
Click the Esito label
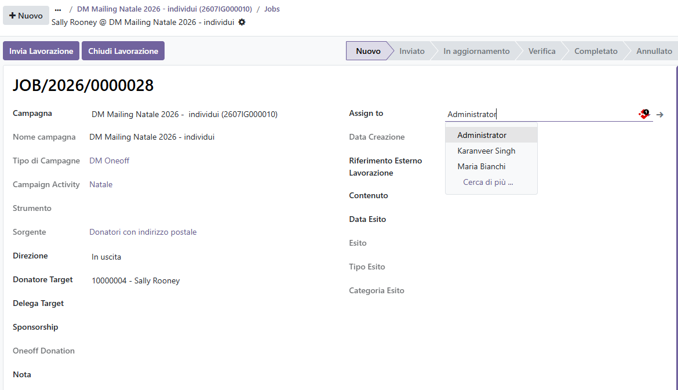coord(358,243)
